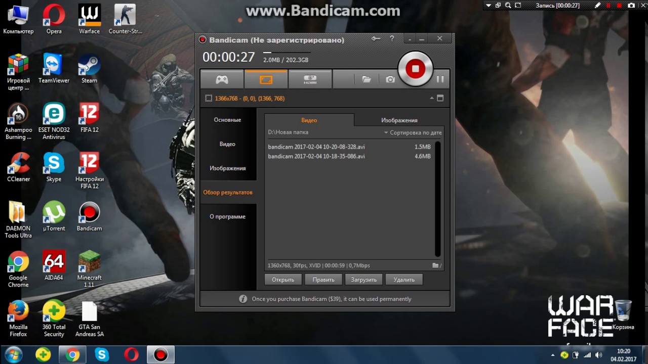
Task: Click the window-select icon in recording bar
Action: point(498,6)
